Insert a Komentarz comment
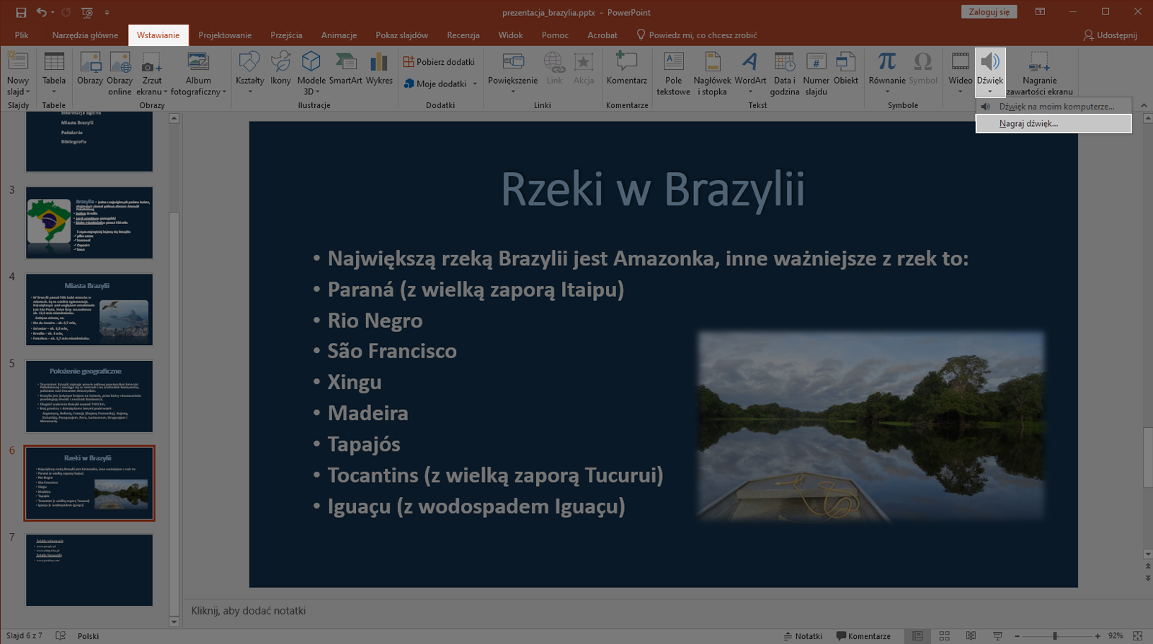 coord(627,69)
